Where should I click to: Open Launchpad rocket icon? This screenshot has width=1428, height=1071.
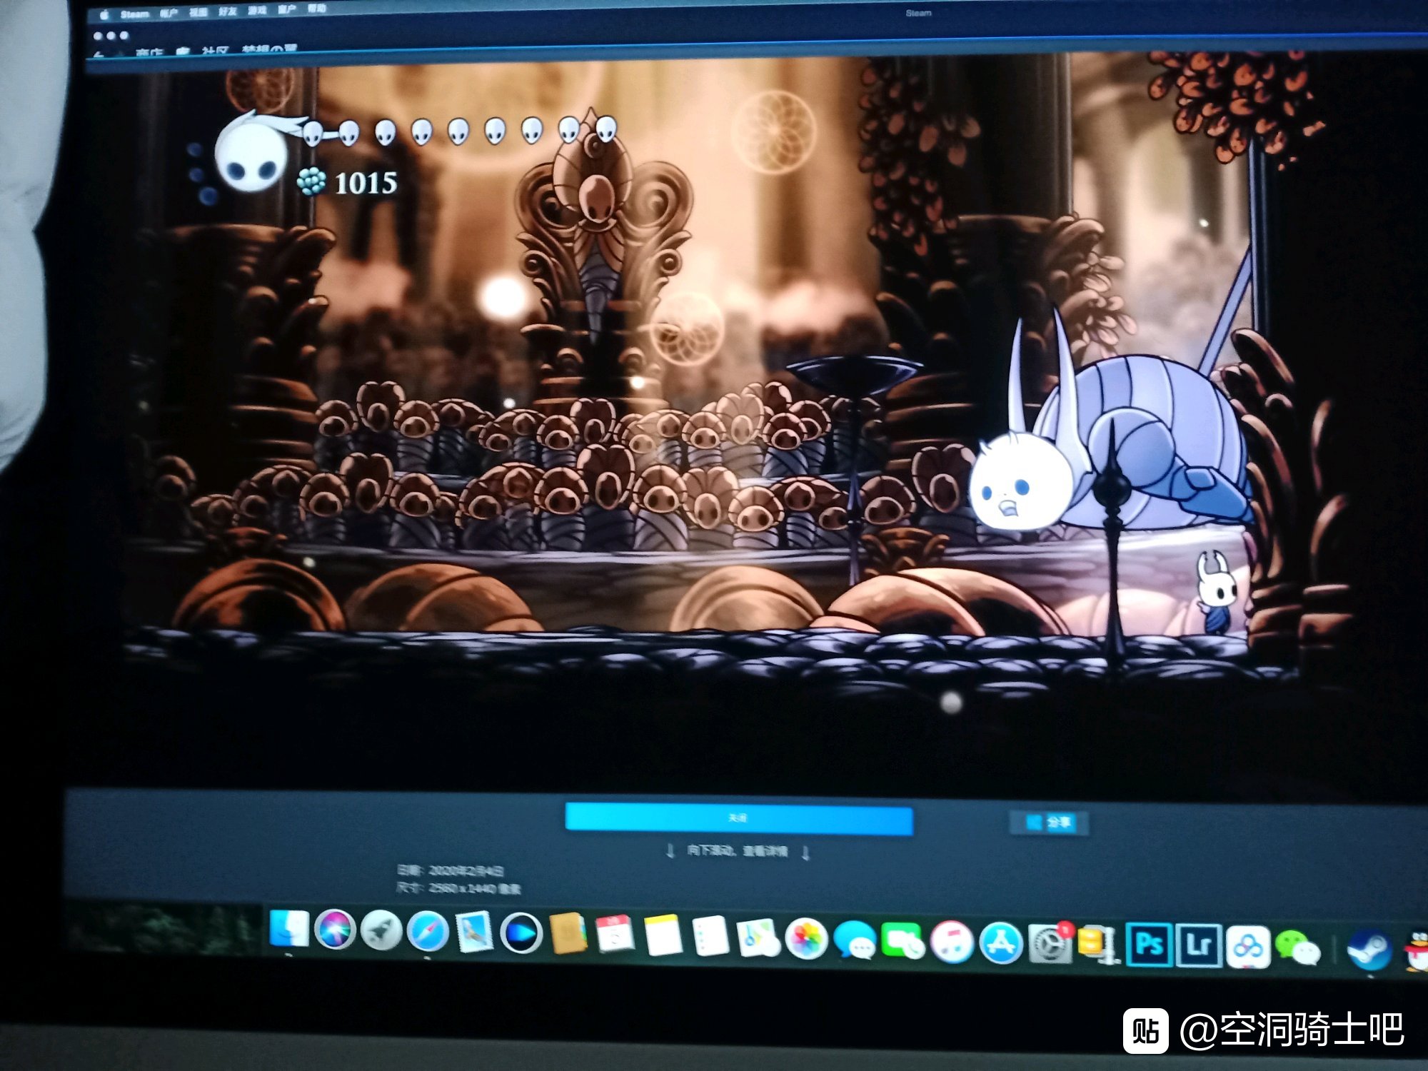381,931
